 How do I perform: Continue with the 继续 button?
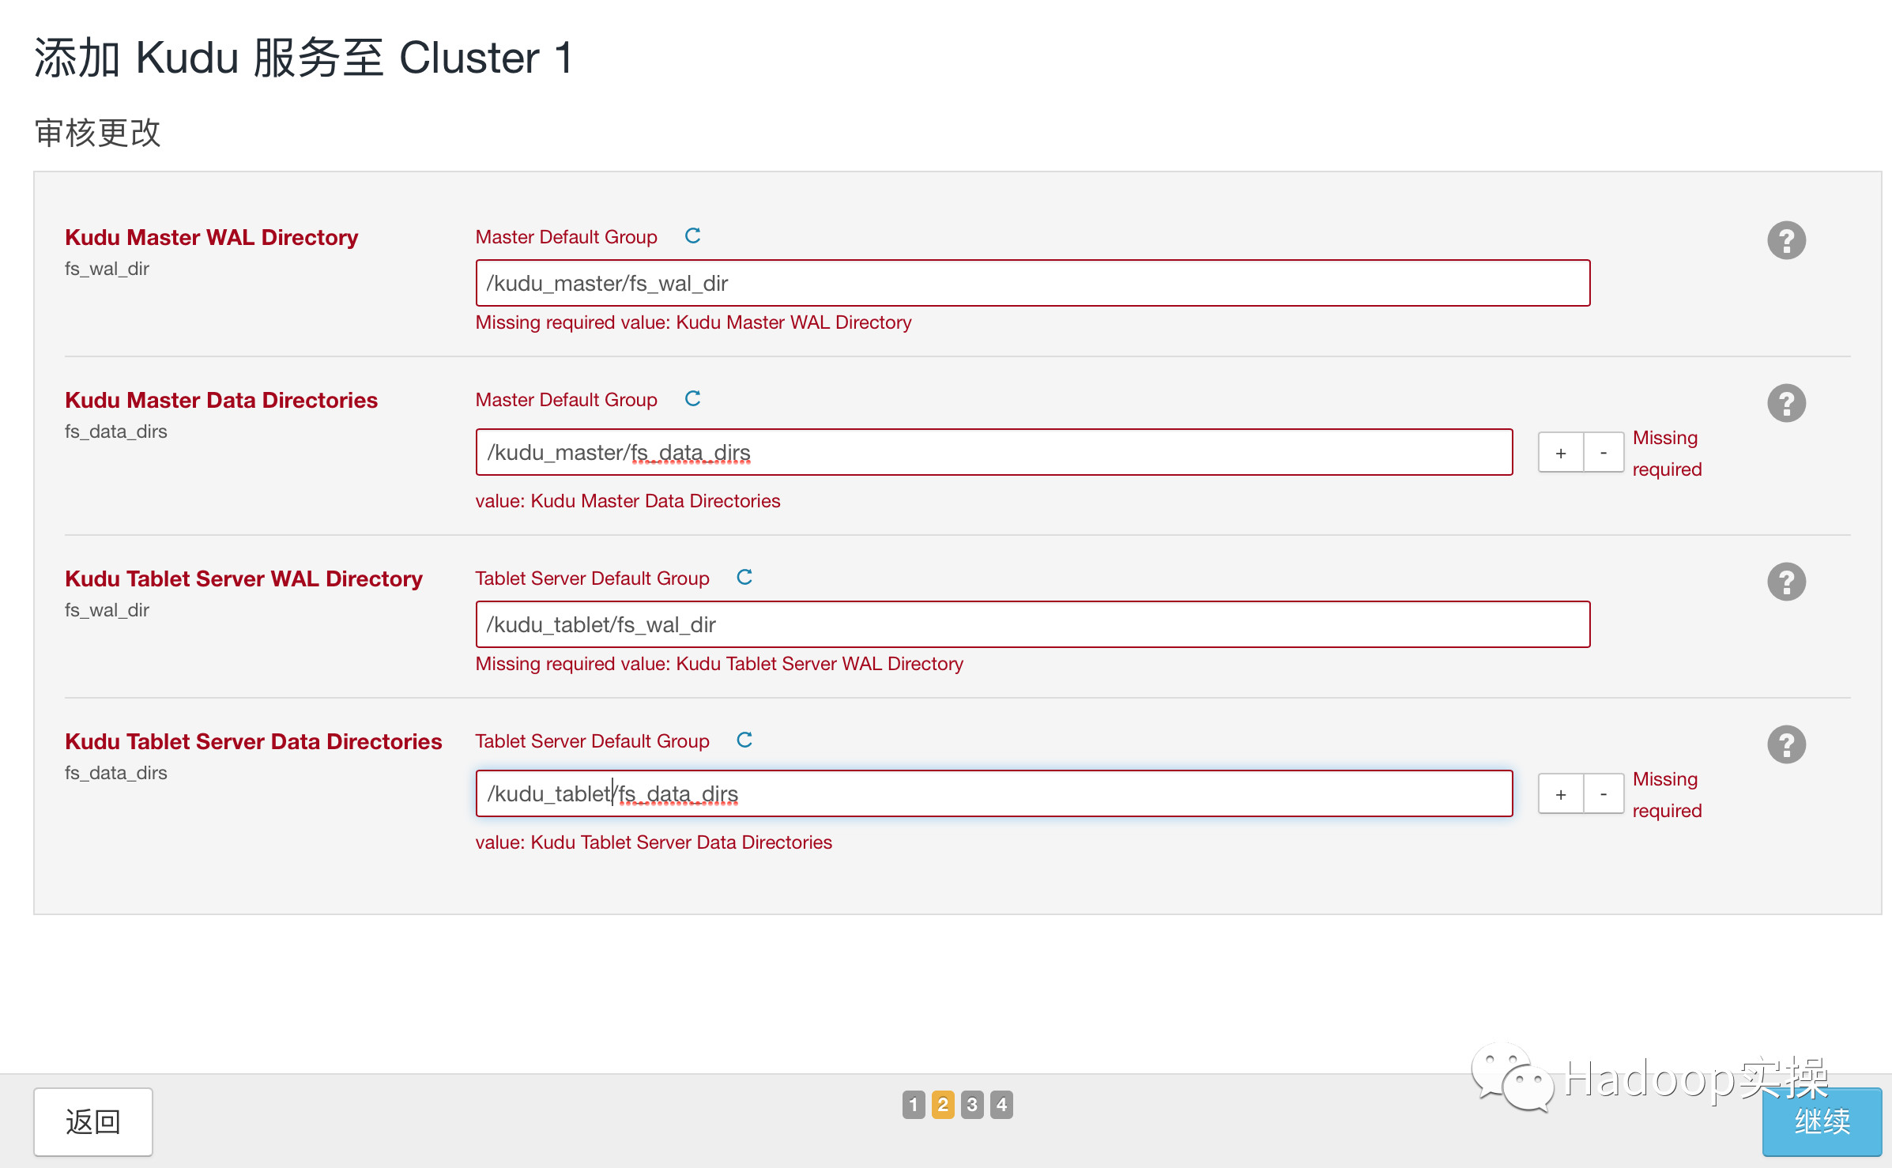coord(1822,1121)
